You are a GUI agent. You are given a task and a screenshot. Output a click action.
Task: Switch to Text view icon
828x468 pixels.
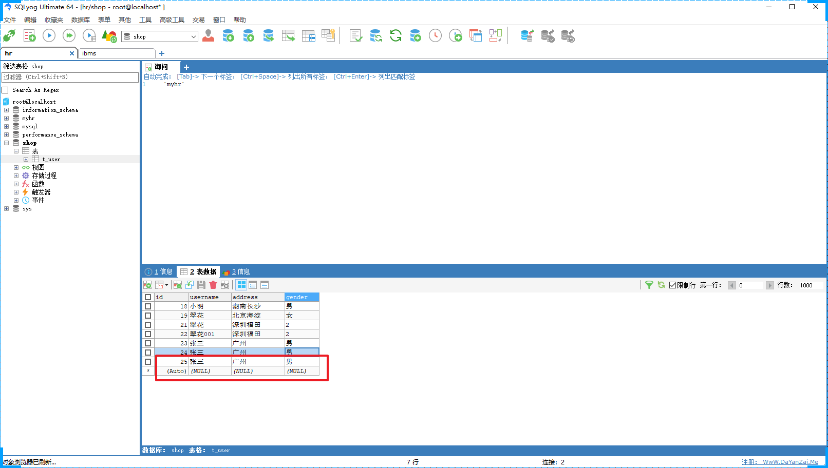click(x=265, y=285)
